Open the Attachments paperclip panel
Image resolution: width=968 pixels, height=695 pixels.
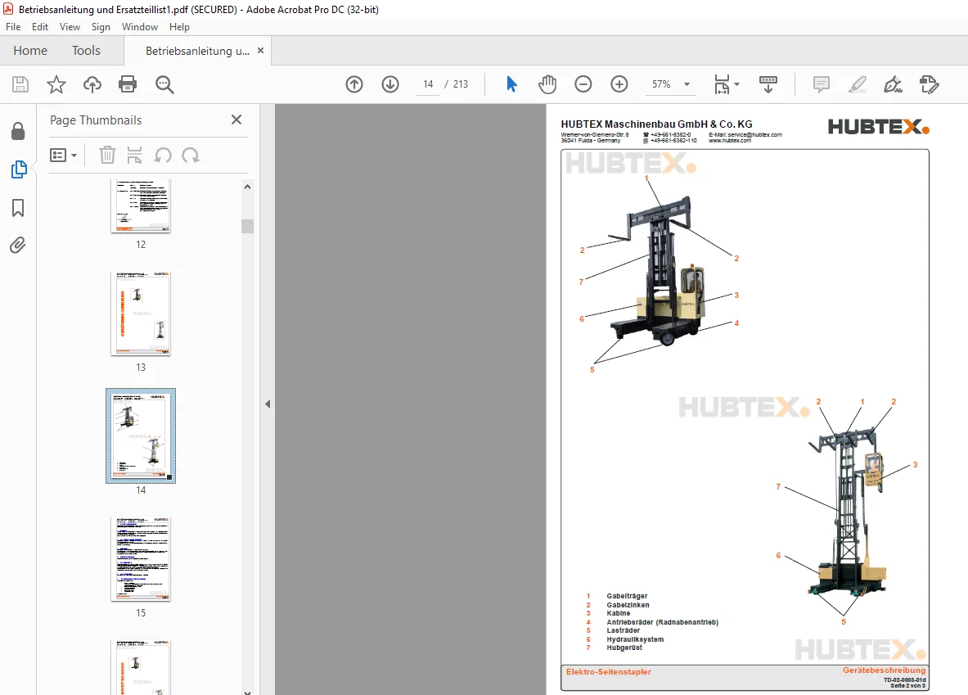click(x=18, y=246)
